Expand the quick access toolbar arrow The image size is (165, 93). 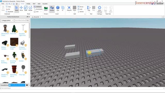coord(19,4)
